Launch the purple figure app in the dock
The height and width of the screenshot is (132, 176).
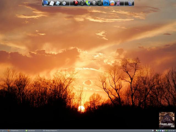[118, 3]
